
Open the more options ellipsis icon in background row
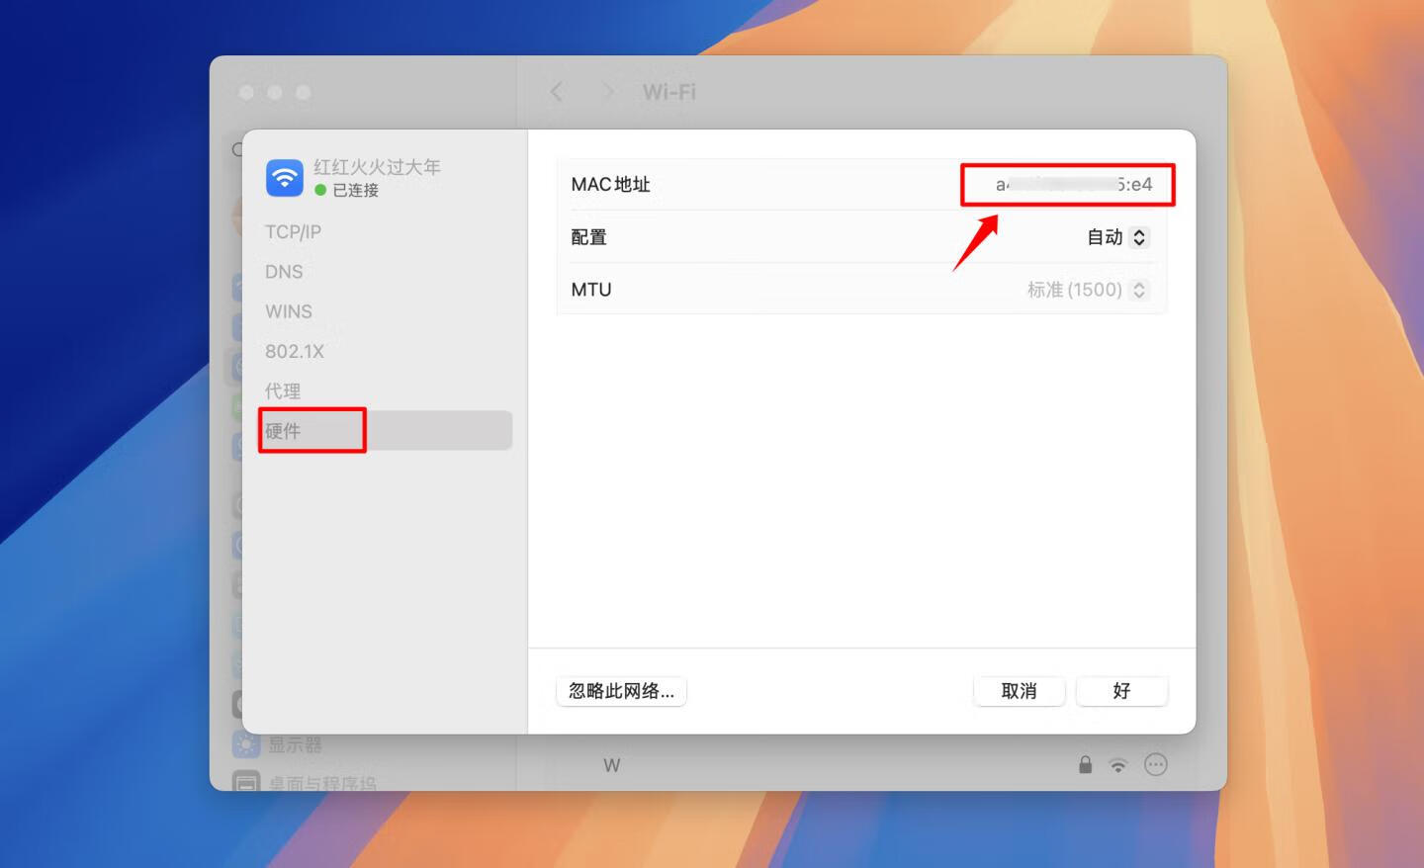click(1155, 765)
